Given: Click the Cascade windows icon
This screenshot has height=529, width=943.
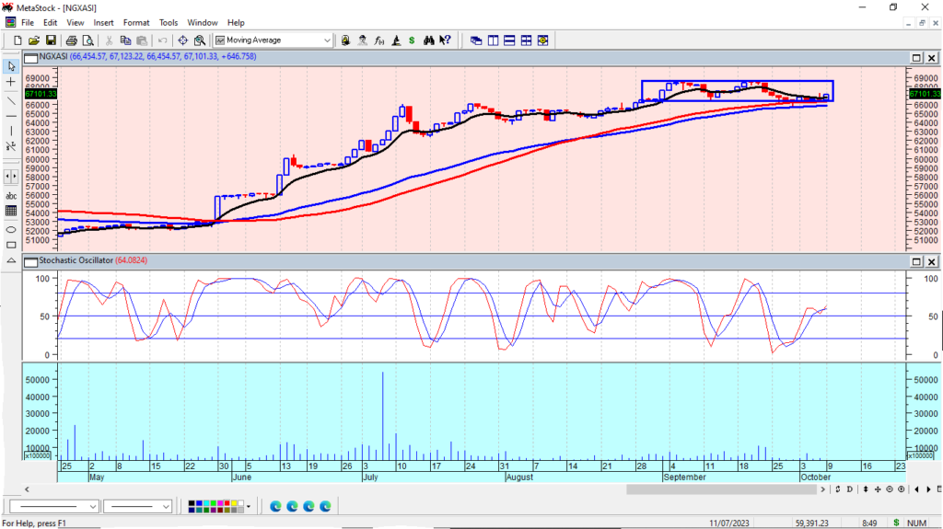Looking at the screenshot, I should tap(476, 40).
